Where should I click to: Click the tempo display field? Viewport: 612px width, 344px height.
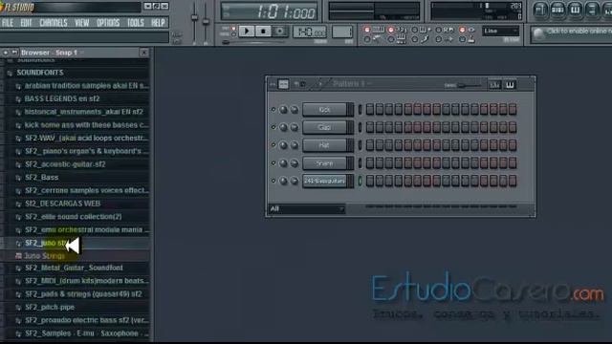[x=310, y=32]
